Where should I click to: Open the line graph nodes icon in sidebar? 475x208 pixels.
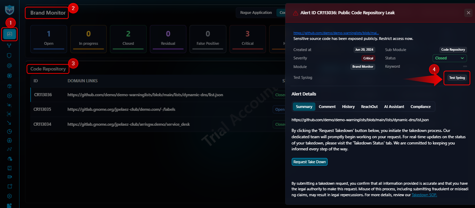9,149
